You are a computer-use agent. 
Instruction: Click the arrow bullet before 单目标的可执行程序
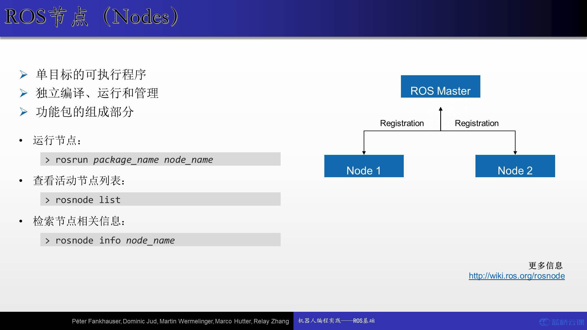coord(24,75)
